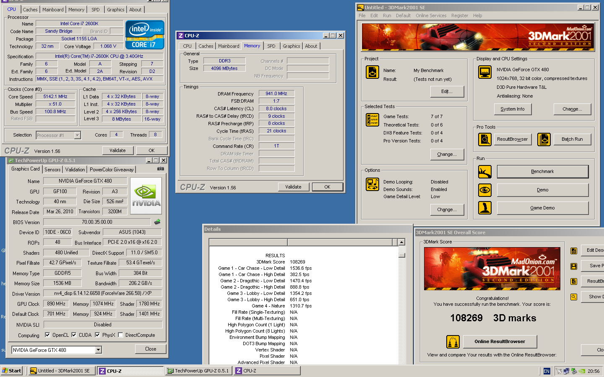Click Change... button in Options section

tap(447, 209)
